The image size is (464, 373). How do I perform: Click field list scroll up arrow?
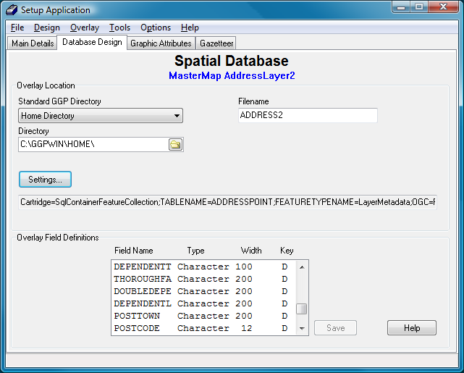click(302, 267)
